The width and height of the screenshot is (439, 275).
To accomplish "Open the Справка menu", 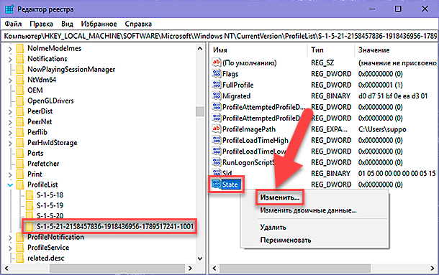I will (x=138, y=24).
